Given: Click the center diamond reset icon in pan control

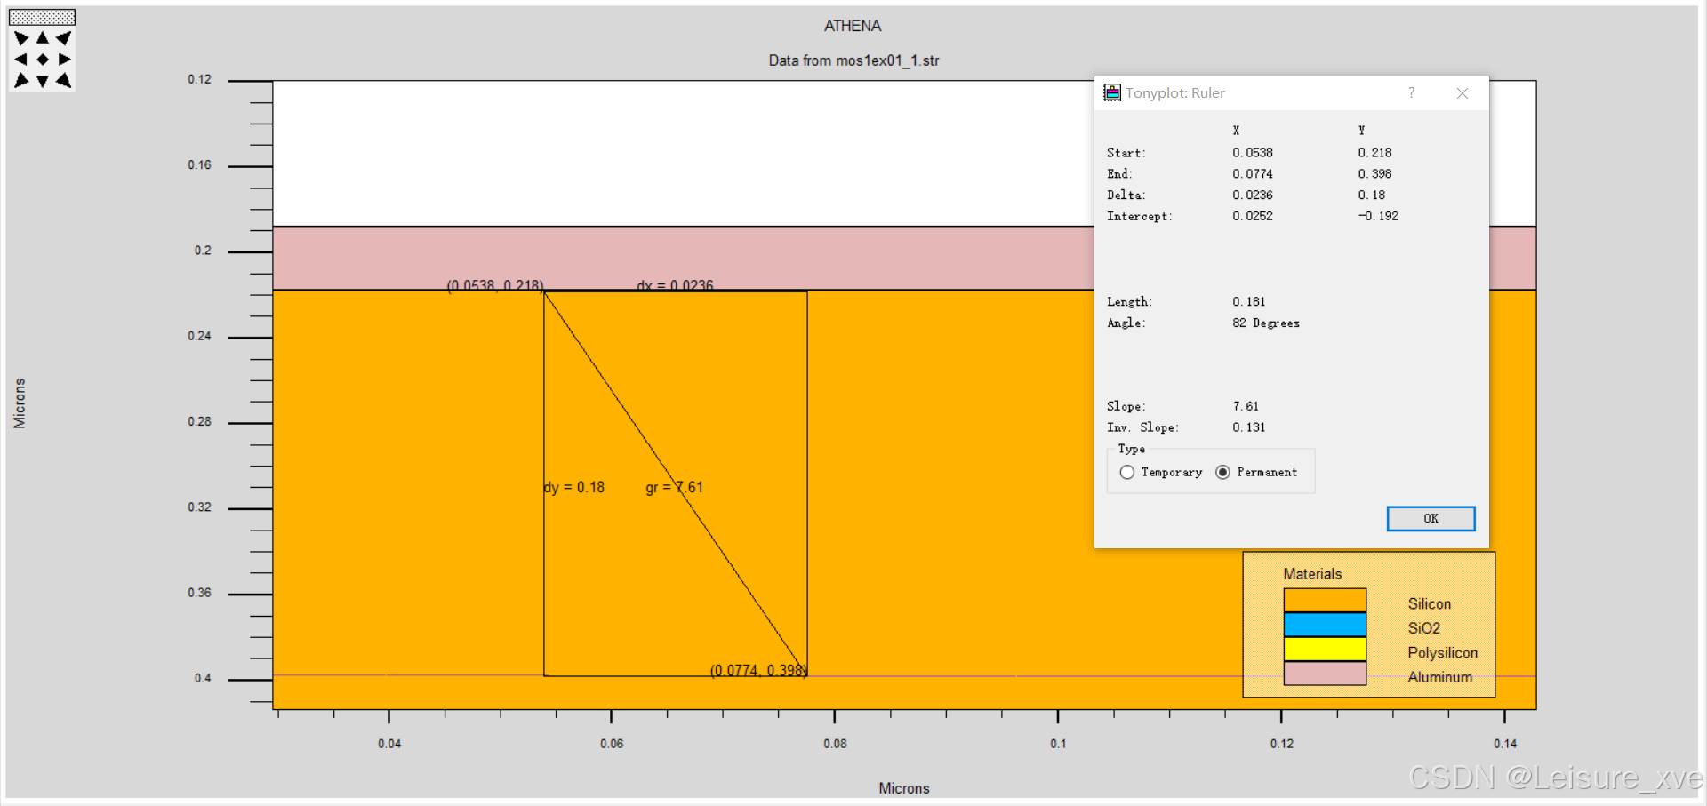Looking at the screenshot, I should coord(42,60).
